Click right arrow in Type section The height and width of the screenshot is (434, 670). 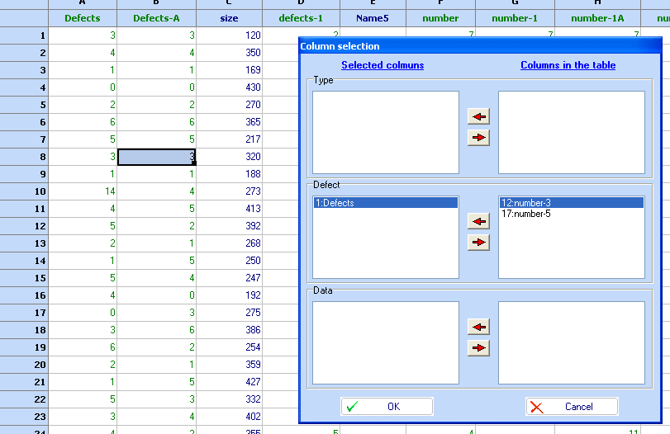coord(478,138)
